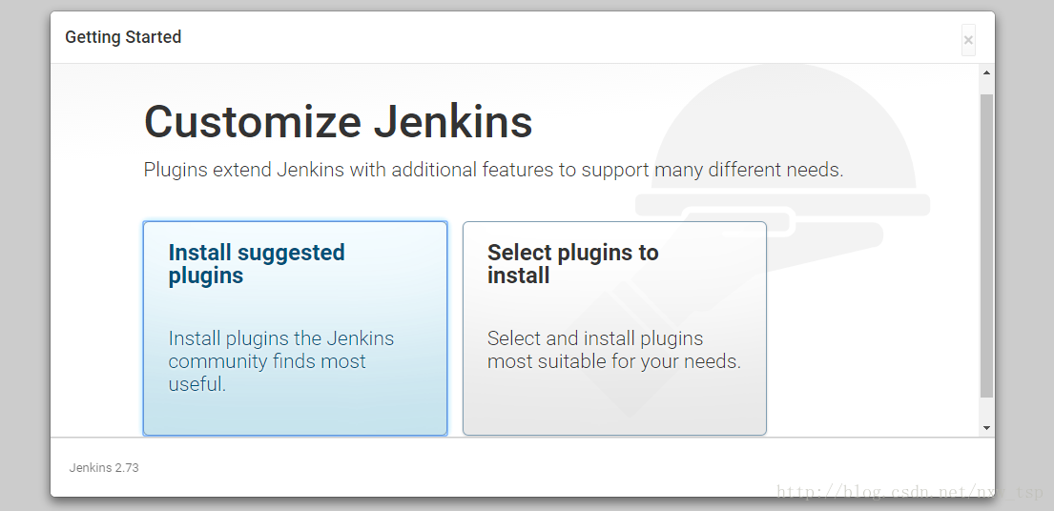Click the scrollbar down arrow

(x=986, y=428)
